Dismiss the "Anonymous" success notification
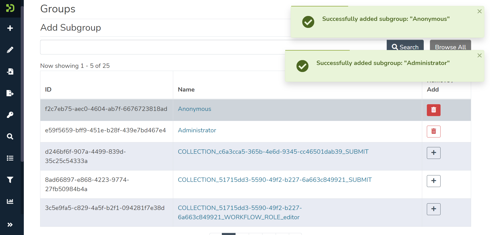This screenshot has width=490, height=235. [x=479, y=11]
